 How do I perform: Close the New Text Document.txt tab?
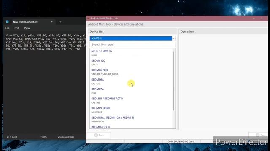click(x=52, y=22)
